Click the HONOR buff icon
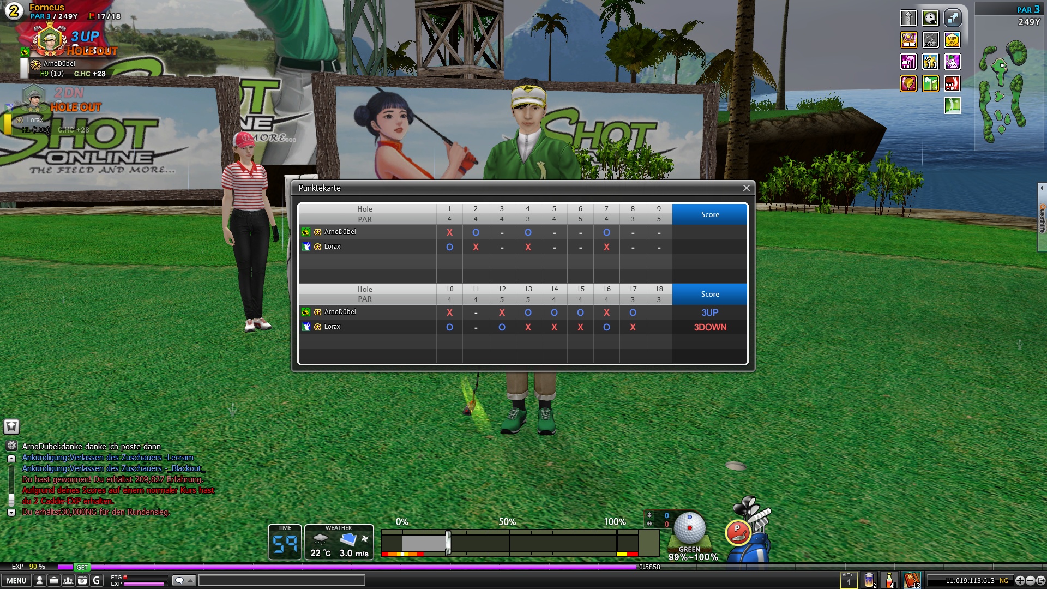The width and height of the screenshot is (1047, 589). click(x=908, y=40)
